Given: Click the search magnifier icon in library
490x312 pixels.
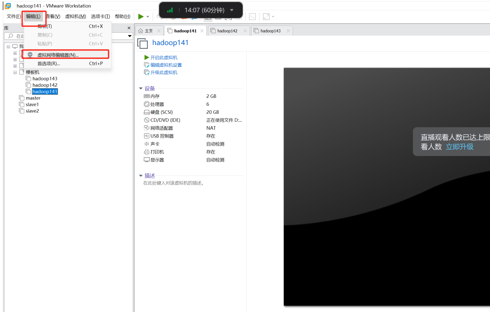Looking at the screenshot, I should 10,36.
